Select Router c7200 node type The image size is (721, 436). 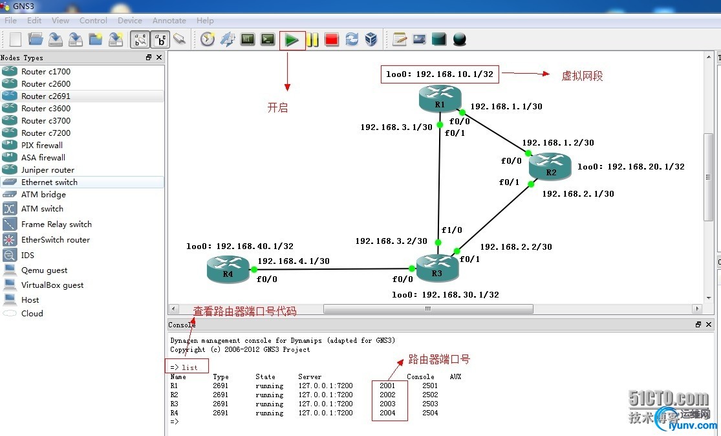pos(82,133)
